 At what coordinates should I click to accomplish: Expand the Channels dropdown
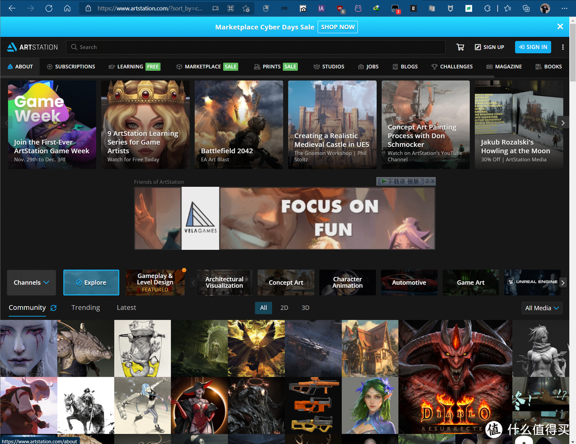31,282
